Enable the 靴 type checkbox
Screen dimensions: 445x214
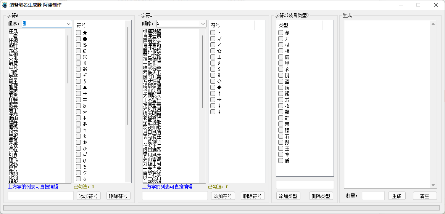pos(281,112)
